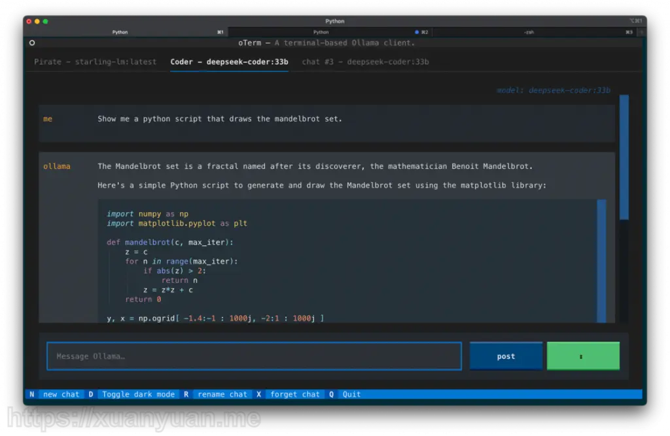Viewport: 670px width, 436px height.
Task: Click the 'for n in range(max_iter):' line
Action: [x=181, y=261]
